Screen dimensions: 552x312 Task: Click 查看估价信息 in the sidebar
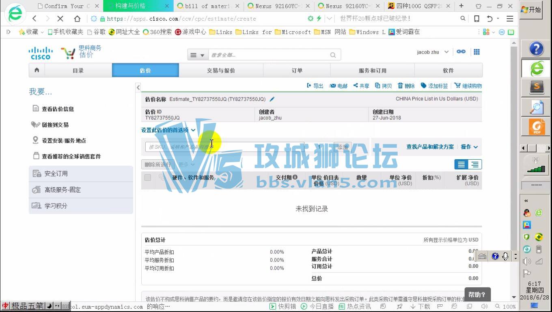tap(54, 109)
